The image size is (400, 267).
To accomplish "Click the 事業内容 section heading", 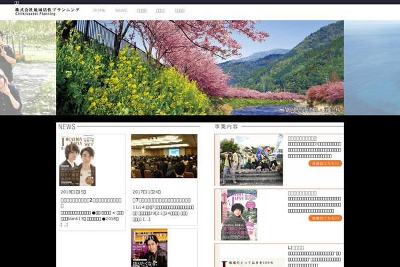I will (x=226, y=126).
